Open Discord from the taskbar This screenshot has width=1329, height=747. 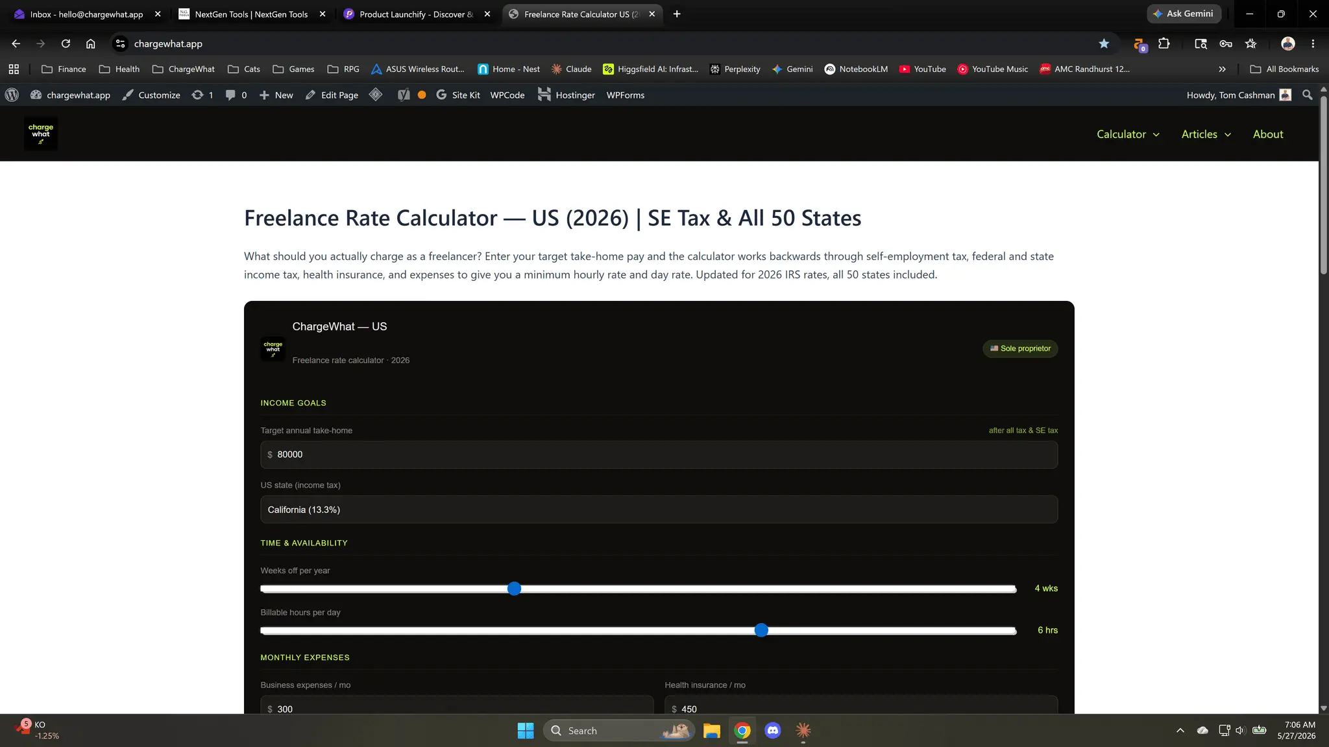coord(772,730)
